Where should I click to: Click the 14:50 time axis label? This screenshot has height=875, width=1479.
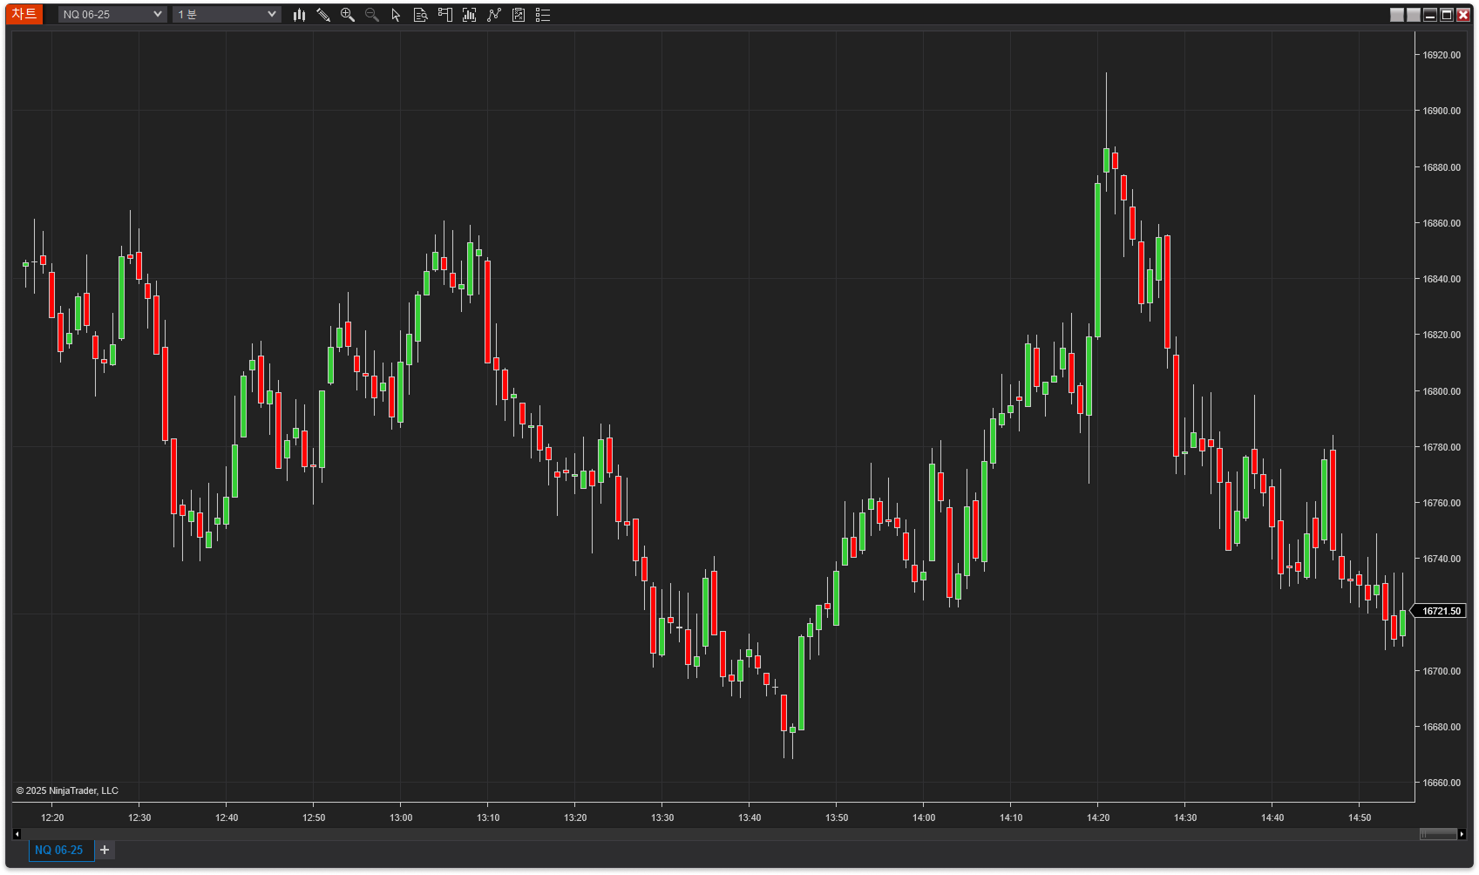(1360, 817)
